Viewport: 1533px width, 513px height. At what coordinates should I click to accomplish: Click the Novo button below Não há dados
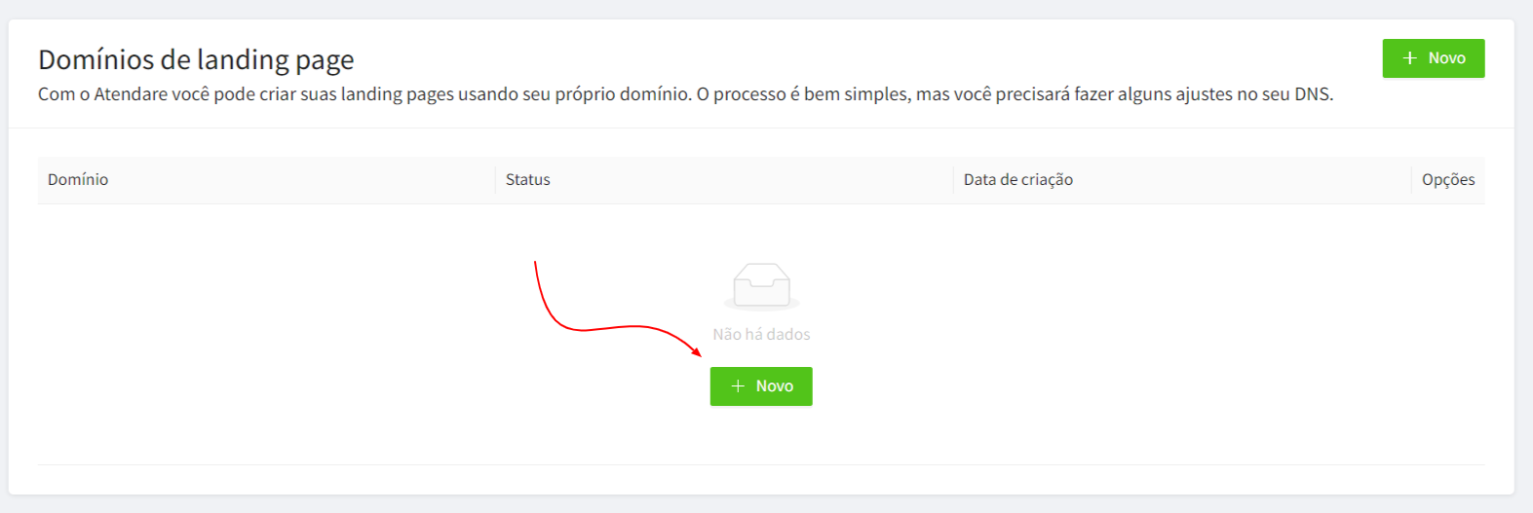[761, 386]
